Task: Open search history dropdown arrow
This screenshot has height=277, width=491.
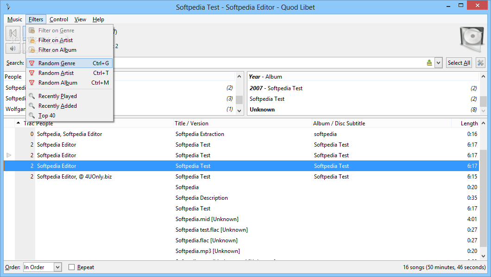Action: click(438, 63)
